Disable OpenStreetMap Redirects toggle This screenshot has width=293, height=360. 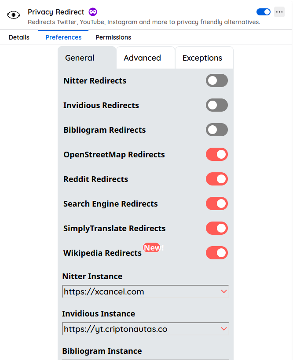[x=216, y=154]
